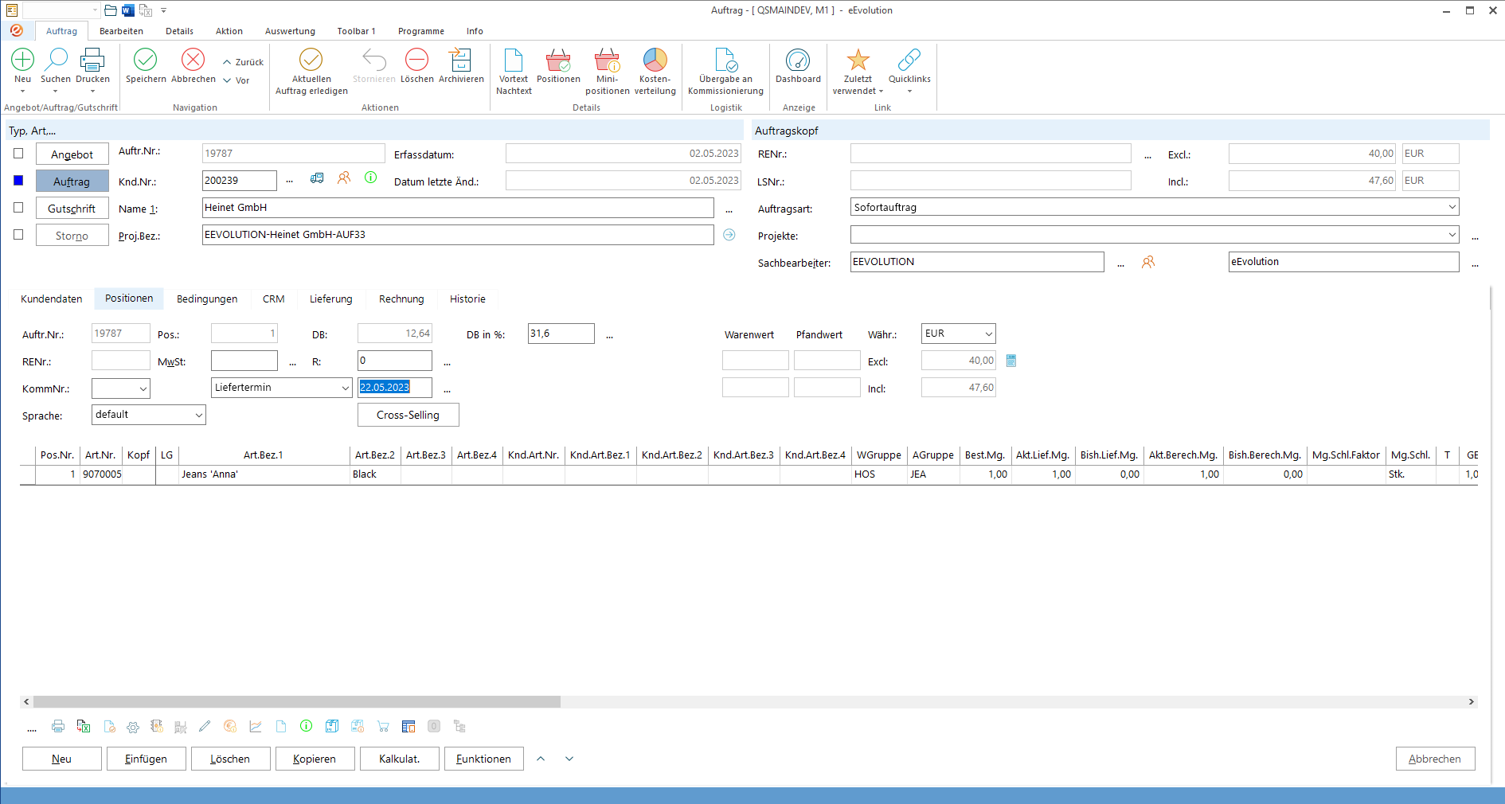
Task: Click the Excel export icon in bottom toolbar
Action: coord(84,726)
